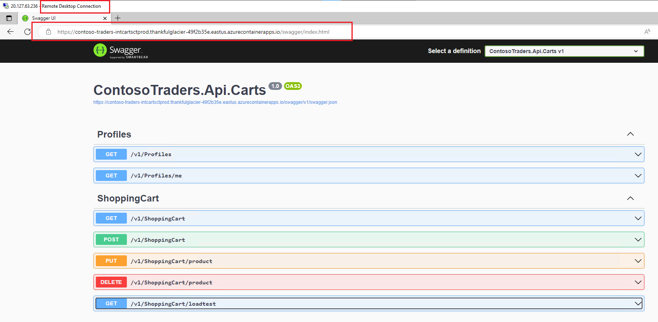
Task: Click GET button for /v1/Profiles
Action: (111, 154)
